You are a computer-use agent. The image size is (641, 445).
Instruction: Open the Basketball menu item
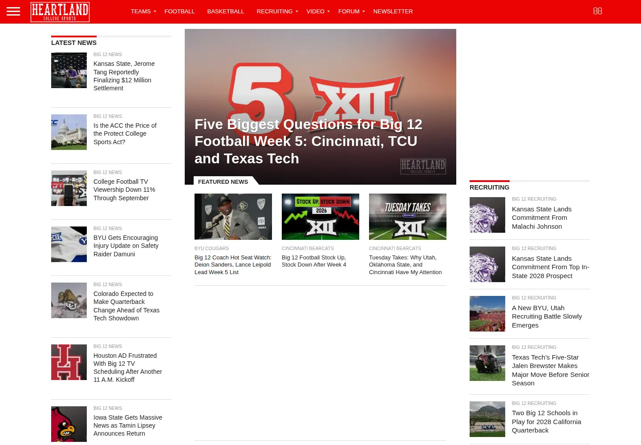[226, 12]
